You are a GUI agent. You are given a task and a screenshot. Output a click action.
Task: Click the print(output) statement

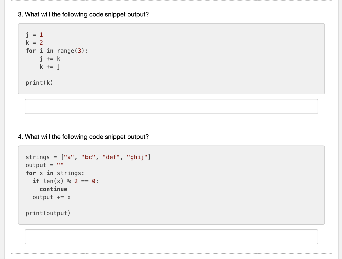point(48,213)
